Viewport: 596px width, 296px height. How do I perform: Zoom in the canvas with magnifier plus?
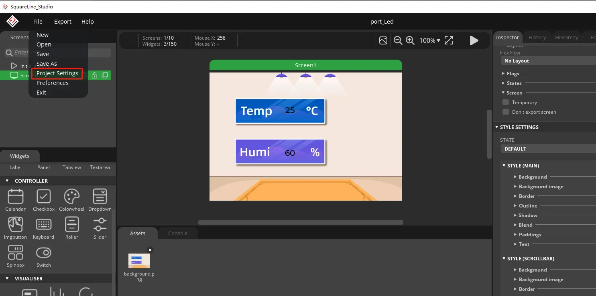pos(410,40)
